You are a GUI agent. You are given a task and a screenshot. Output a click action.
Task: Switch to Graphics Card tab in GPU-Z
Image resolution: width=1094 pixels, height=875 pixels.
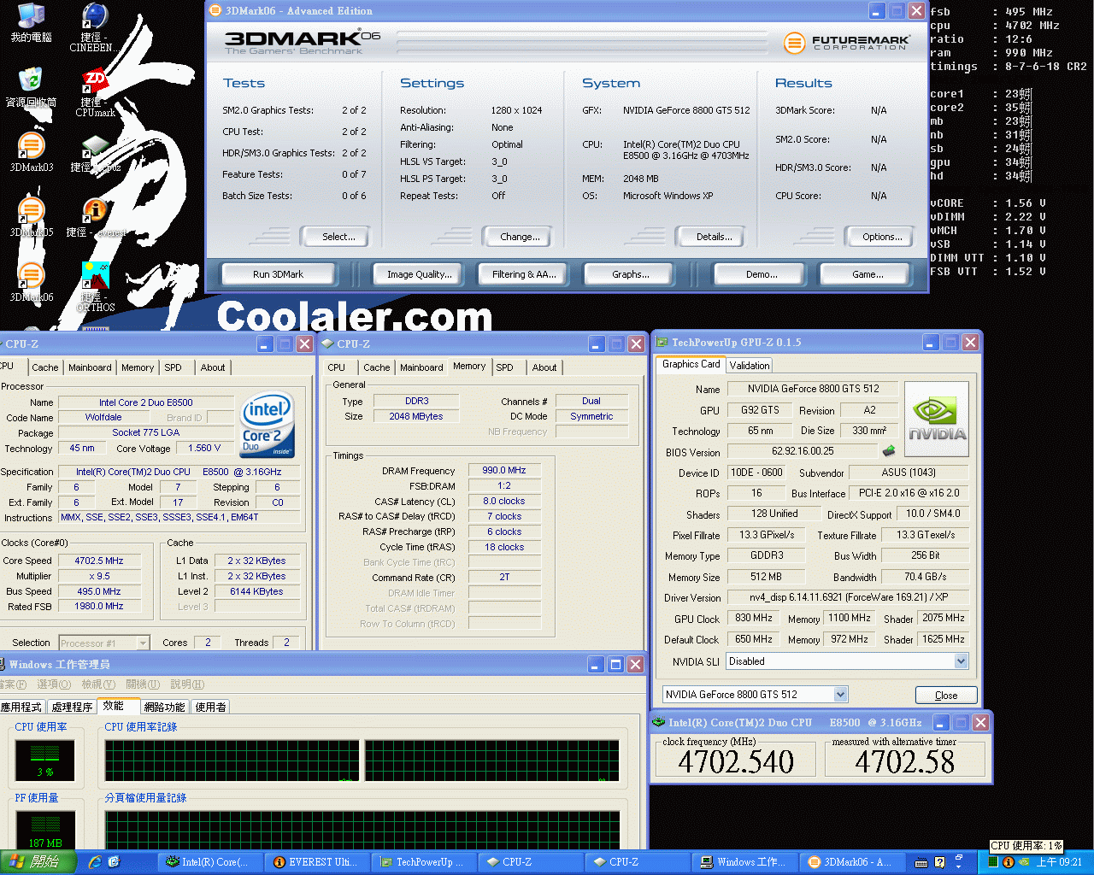point(691,364)
